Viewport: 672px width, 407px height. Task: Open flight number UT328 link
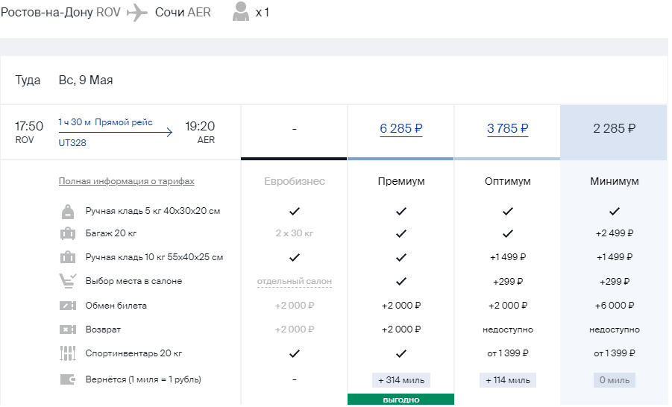click(x=72, y=143)
